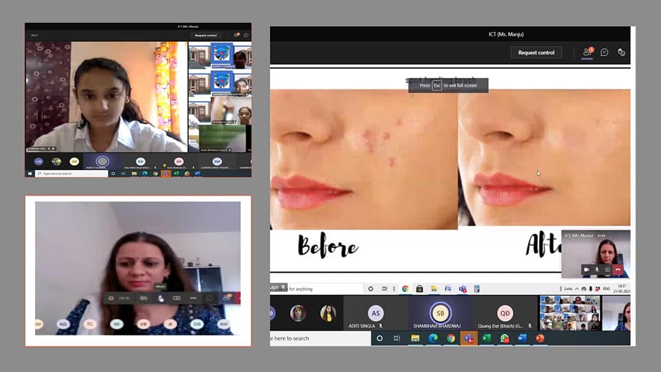Click Mute mic in bottom-left window call bar
Image resolution: width=661 pixels, height=372 pixels.
click(160, 298)
